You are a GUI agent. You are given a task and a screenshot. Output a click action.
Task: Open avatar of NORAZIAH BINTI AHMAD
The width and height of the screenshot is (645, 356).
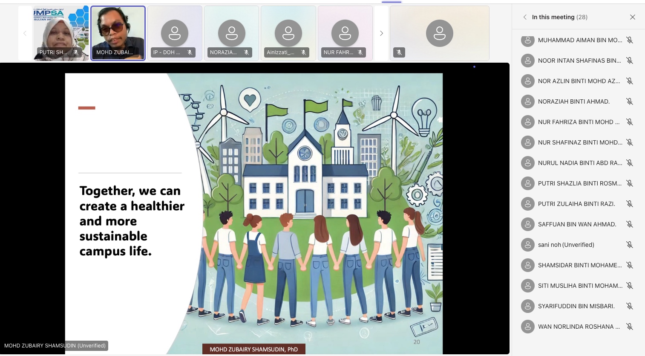pos(528,101)
